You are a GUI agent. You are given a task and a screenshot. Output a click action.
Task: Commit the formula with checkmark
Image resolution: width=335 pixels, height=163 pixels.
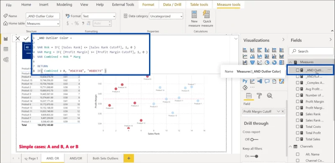pos(26,38)
